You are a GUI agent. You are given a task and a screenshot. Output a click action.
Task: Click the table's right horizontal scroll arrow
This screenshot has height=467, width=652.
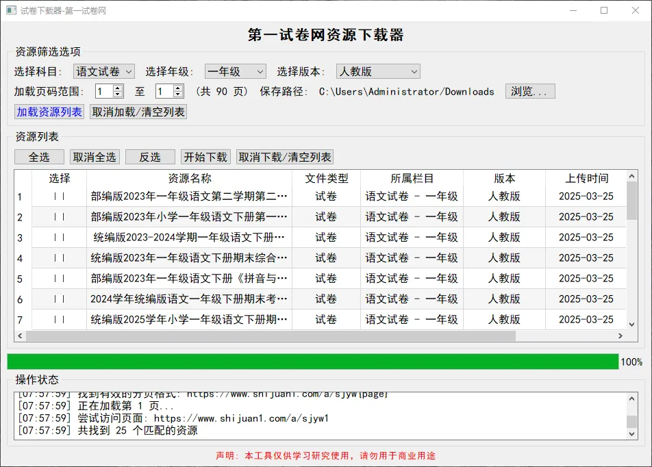[620, 336]
